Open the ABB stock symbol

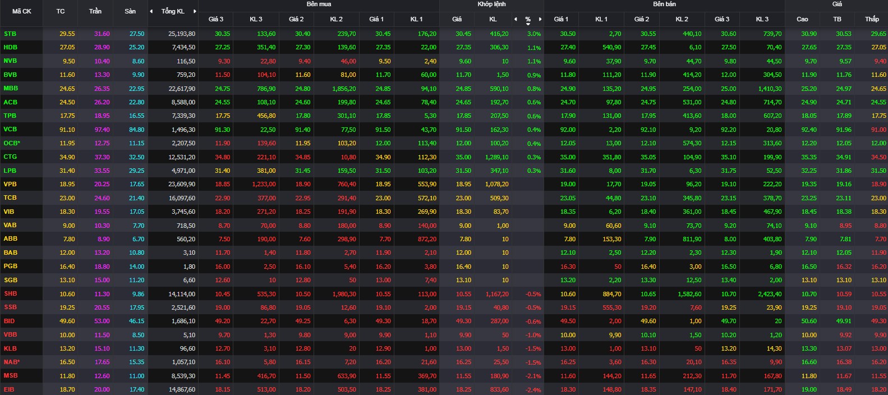(11, 238)
